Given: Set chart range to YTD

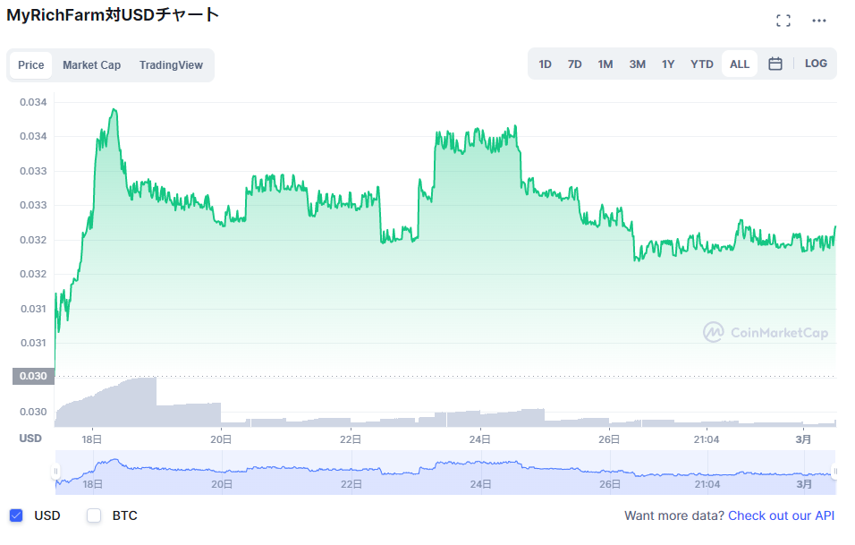Looking at the screenshot, I should point(701,64).
